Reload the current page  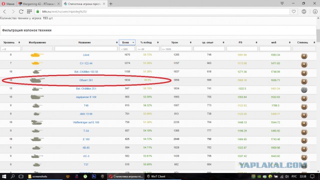coord(21,11)
